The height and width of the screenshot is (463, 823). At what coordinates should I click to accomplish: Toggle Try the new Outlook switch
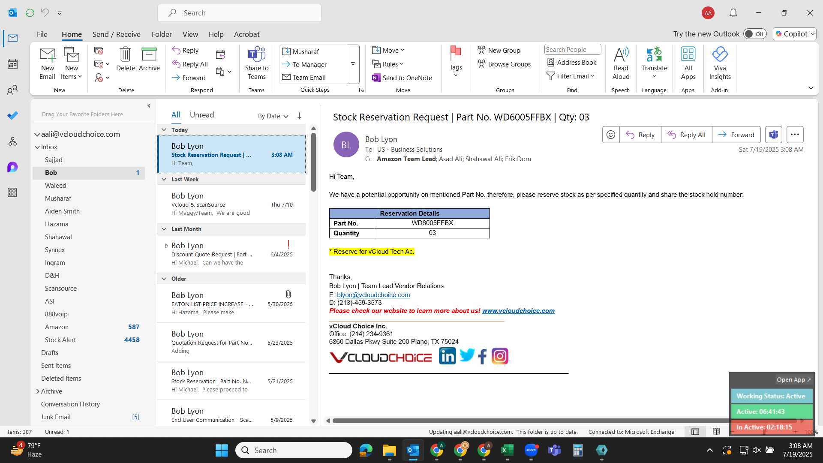(x=755, y=34)
